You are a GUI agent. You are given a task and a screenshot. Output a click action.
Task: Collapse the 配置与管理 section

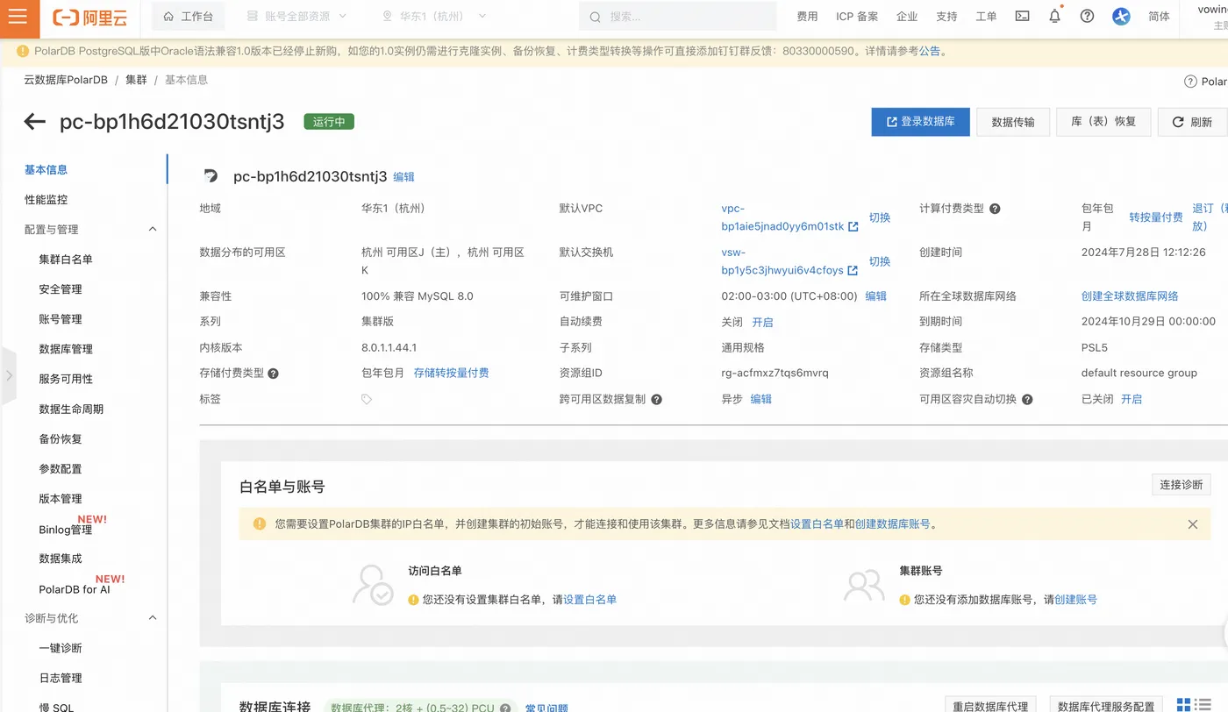point(153,230)
